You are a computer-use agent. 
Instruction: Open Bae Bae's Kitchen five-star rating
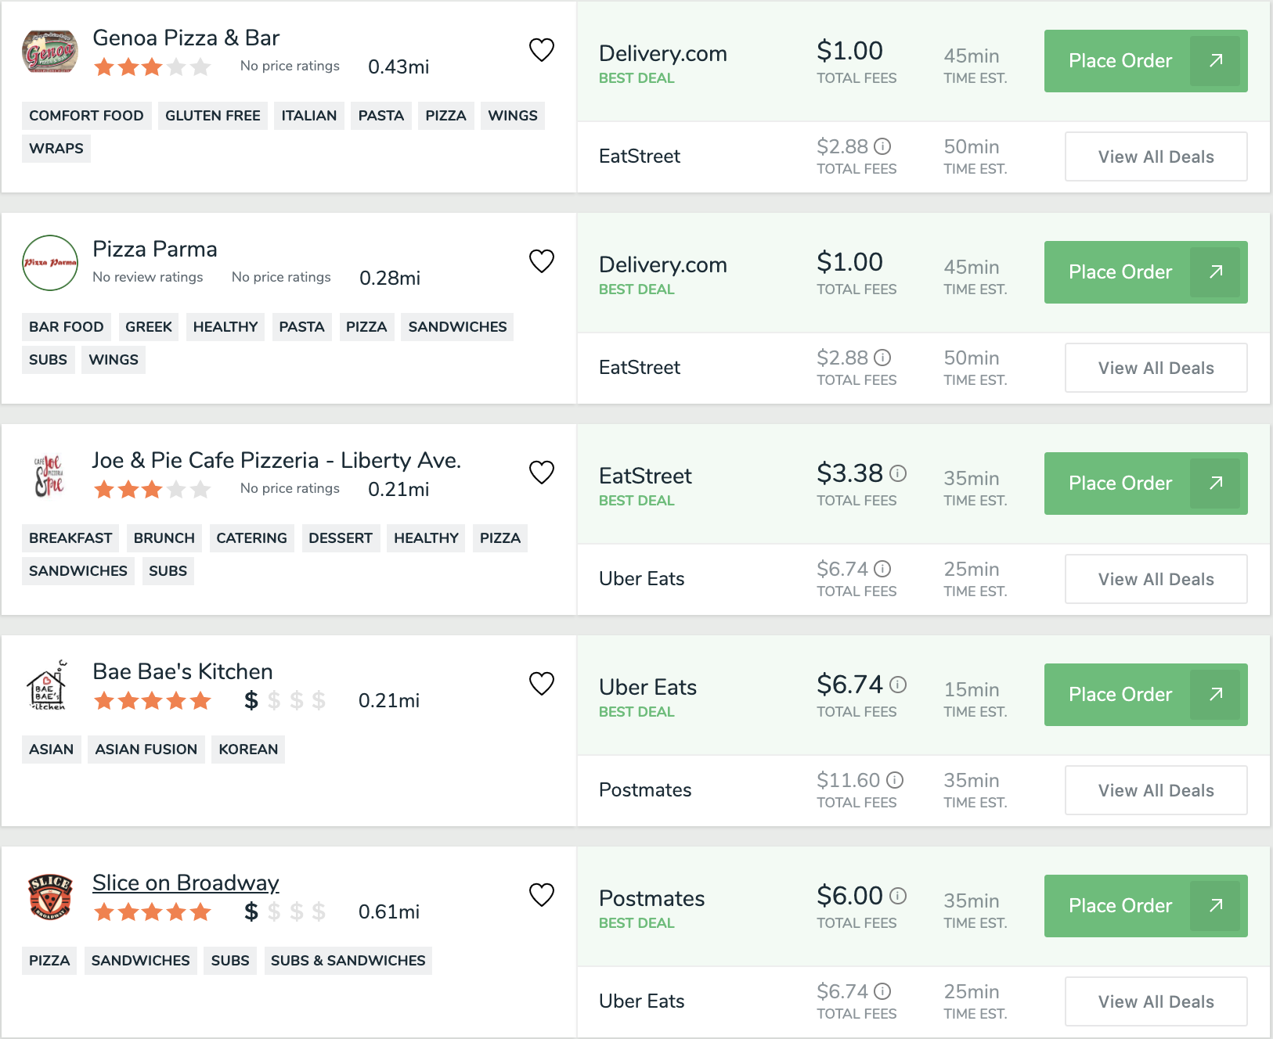152,700
